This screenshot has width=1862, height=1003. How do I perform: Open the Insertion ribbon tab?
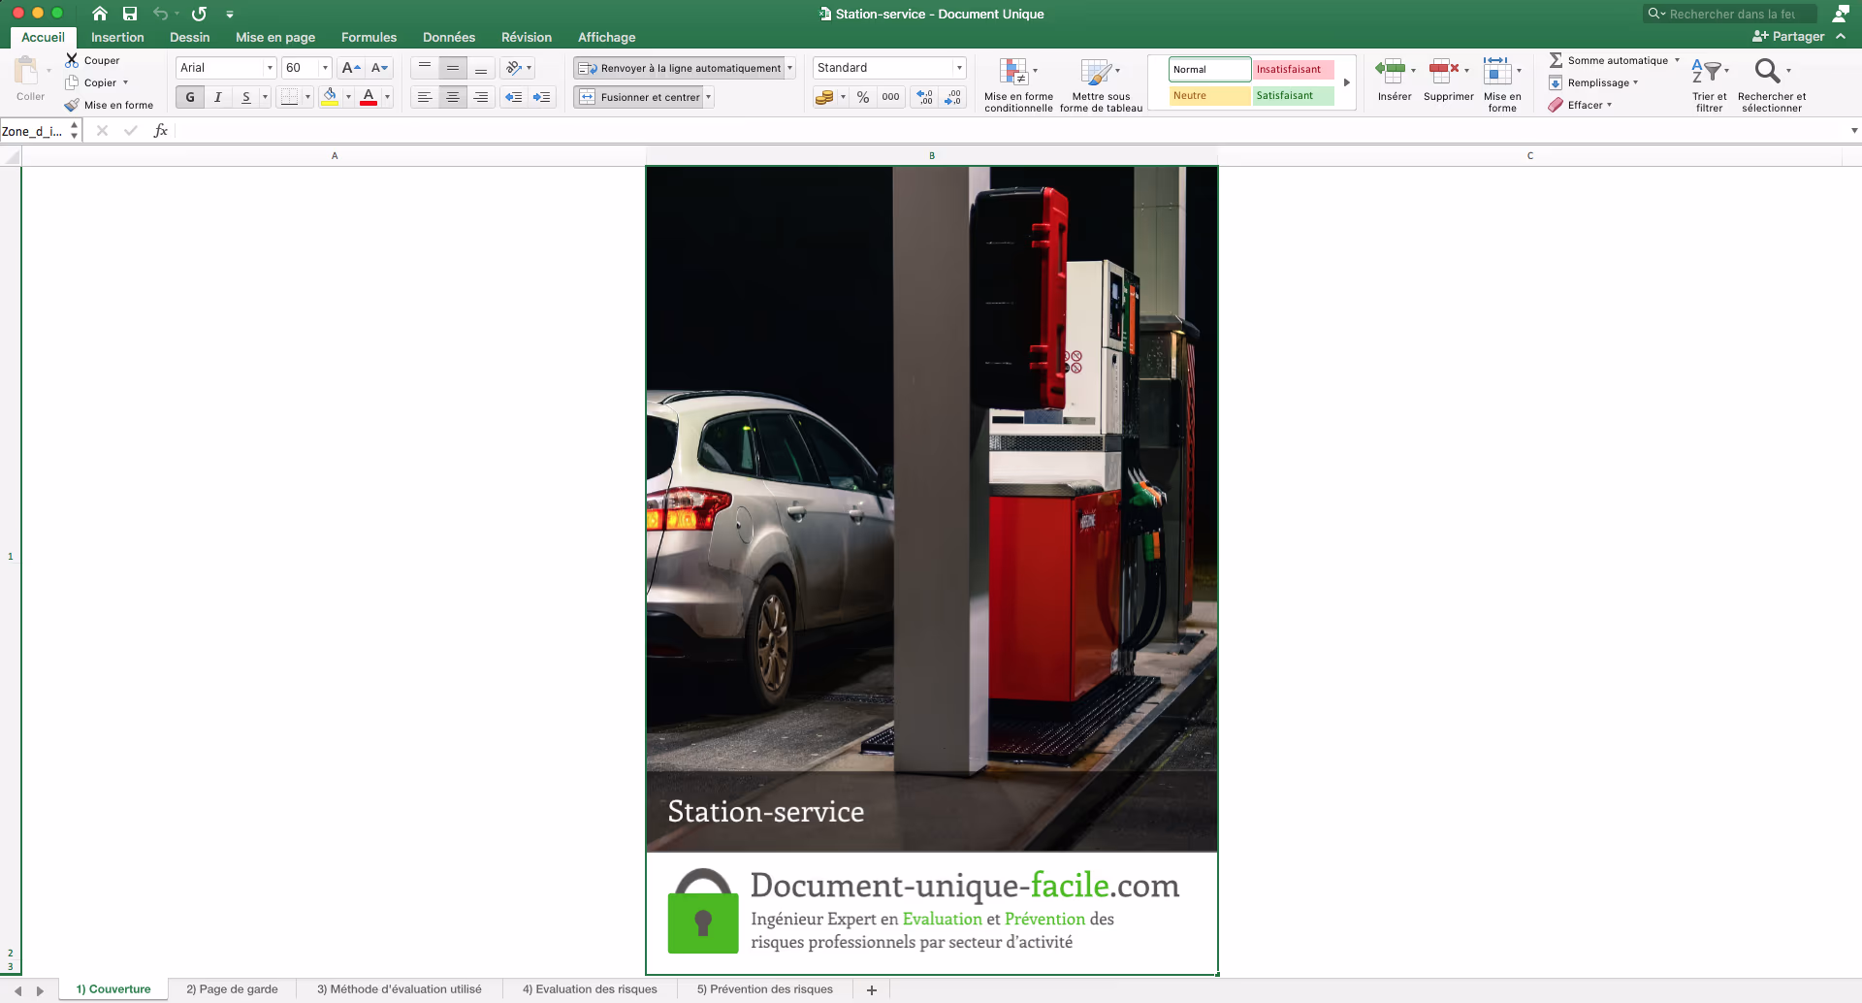tap(117, 37)
